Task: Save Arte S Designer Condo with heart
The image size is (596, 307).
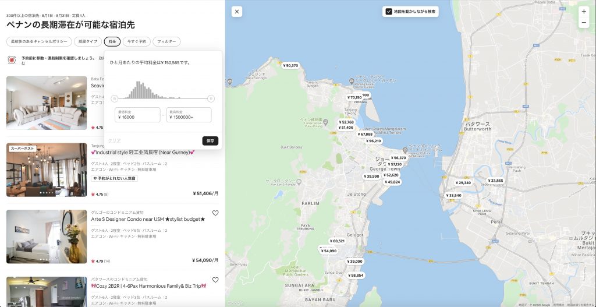Action: tap(215, 213)
